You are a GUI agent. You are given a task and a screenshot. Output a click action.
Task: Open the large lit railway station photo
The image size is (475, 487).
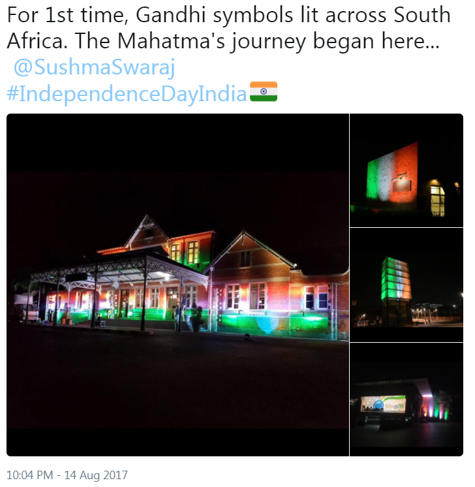click(177, 285)
